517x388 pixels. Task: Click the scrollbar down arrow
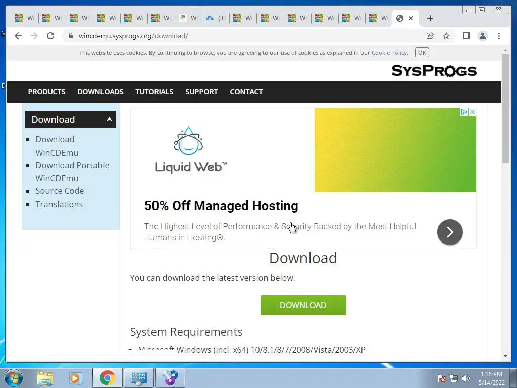click(x=506, y=356)
